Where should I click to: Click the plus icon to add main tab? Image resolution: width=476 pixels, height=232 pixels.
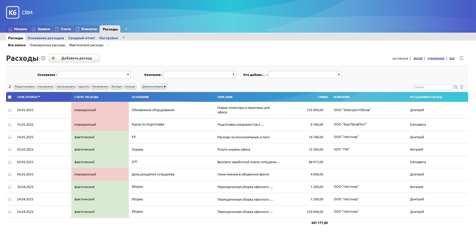tap(126, 29)
